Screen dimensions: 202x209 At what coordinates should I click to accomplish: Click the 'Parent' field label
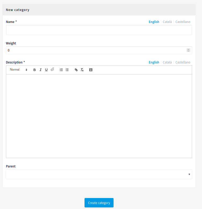pyautogui.click(x=11, y=166)
